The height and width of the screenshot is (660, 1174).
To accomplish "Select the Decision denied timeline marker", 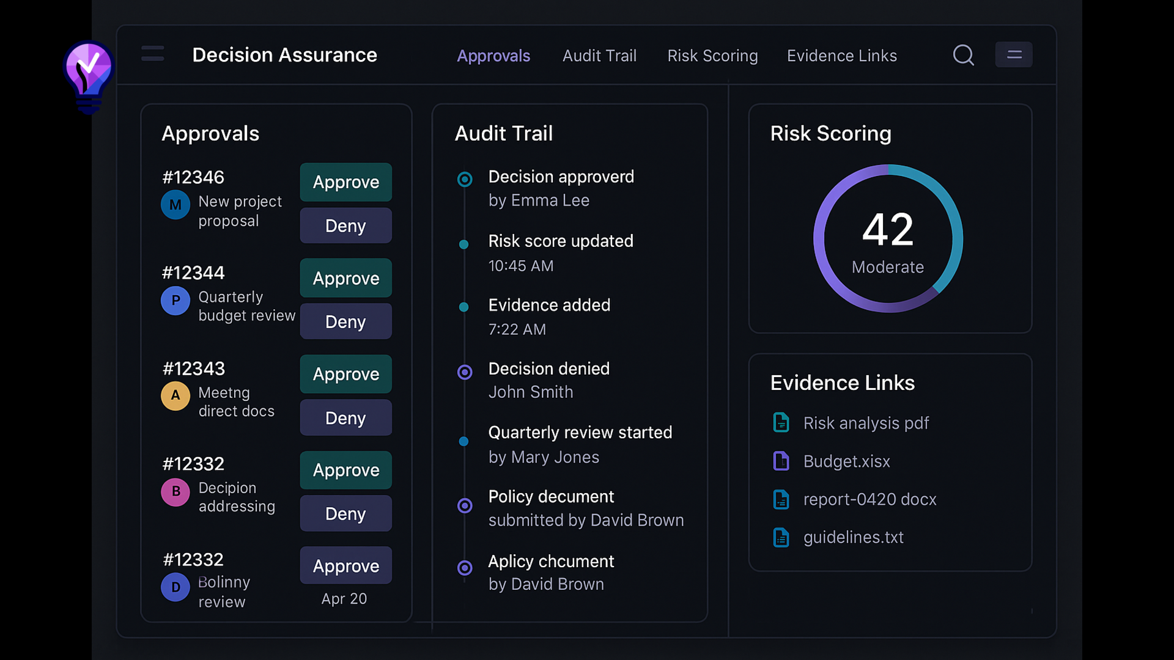I will tap(465, 372).
